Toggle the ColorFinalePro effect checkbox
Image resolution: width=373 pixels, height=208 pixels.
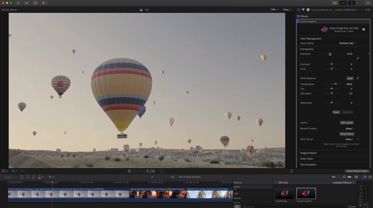pyautogui.click(x=298, y=22)
